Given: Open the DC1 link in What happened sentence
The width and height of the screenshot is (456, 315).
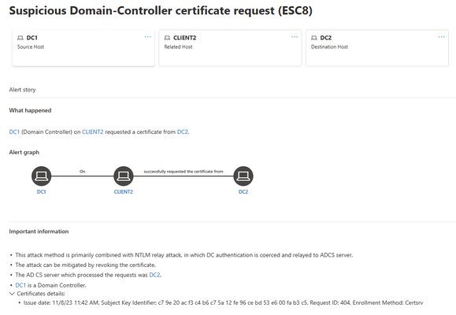Looking at the screenshot, I should [x=14, y=132].
